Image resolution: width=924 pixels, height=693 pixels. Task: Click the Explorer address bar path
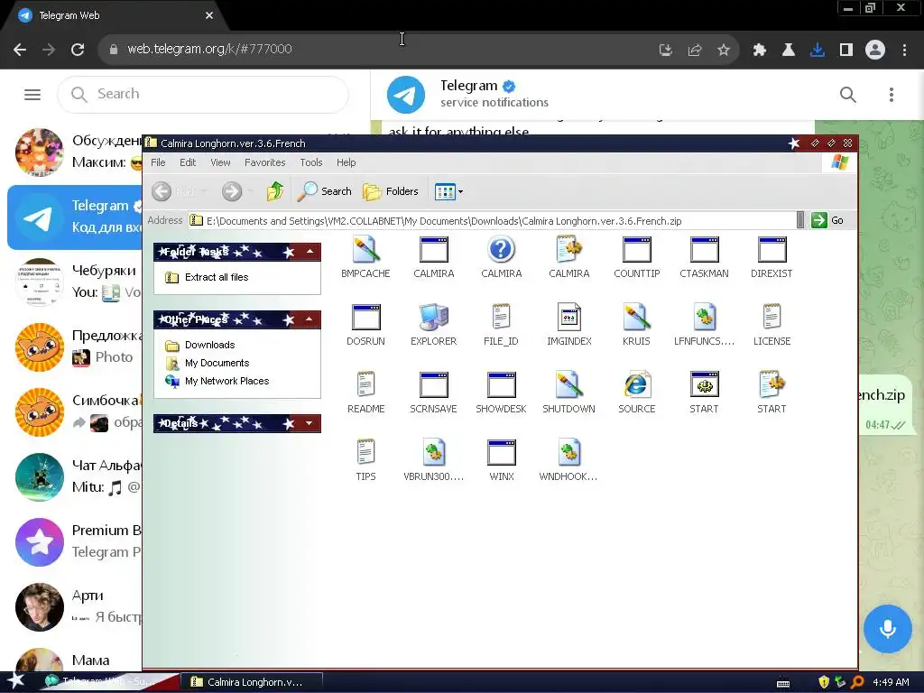pyautogui.click(x=444, y=221)
